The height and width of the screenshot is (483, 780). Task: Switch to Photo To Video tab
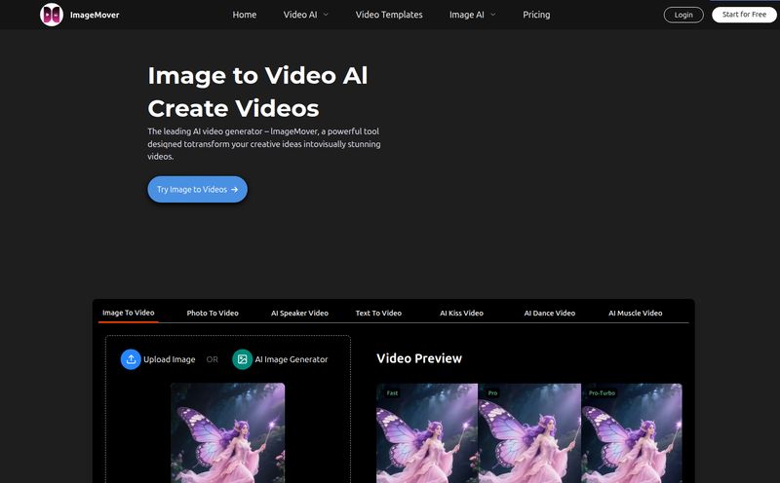point(213,313)
